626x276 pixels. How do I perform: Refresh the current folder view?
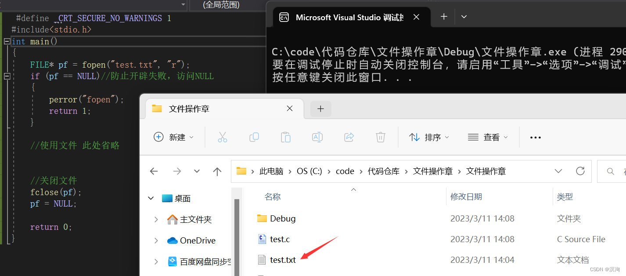click(580, 171)
